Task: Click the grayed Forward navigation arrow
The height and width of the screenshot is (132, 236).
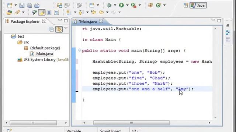Action: pos(114,12)
